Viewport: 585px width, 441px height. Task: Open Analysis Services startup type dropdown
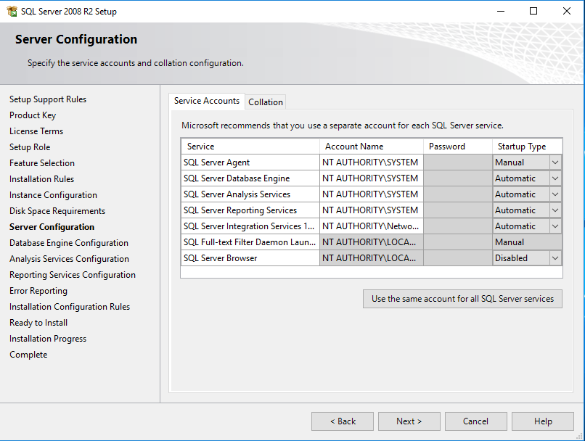click(555, 194)
